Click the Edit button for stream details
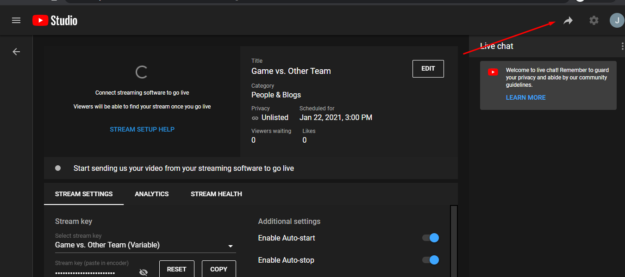The height and width of the screenshot is (277, 625). 428,69
